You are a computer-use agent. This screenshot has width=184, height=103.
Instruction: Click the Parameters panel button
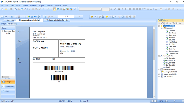click(8, 86)
